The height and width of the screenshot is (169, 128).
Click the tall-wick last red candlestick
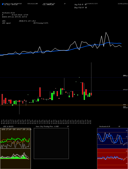click(91, 94)
